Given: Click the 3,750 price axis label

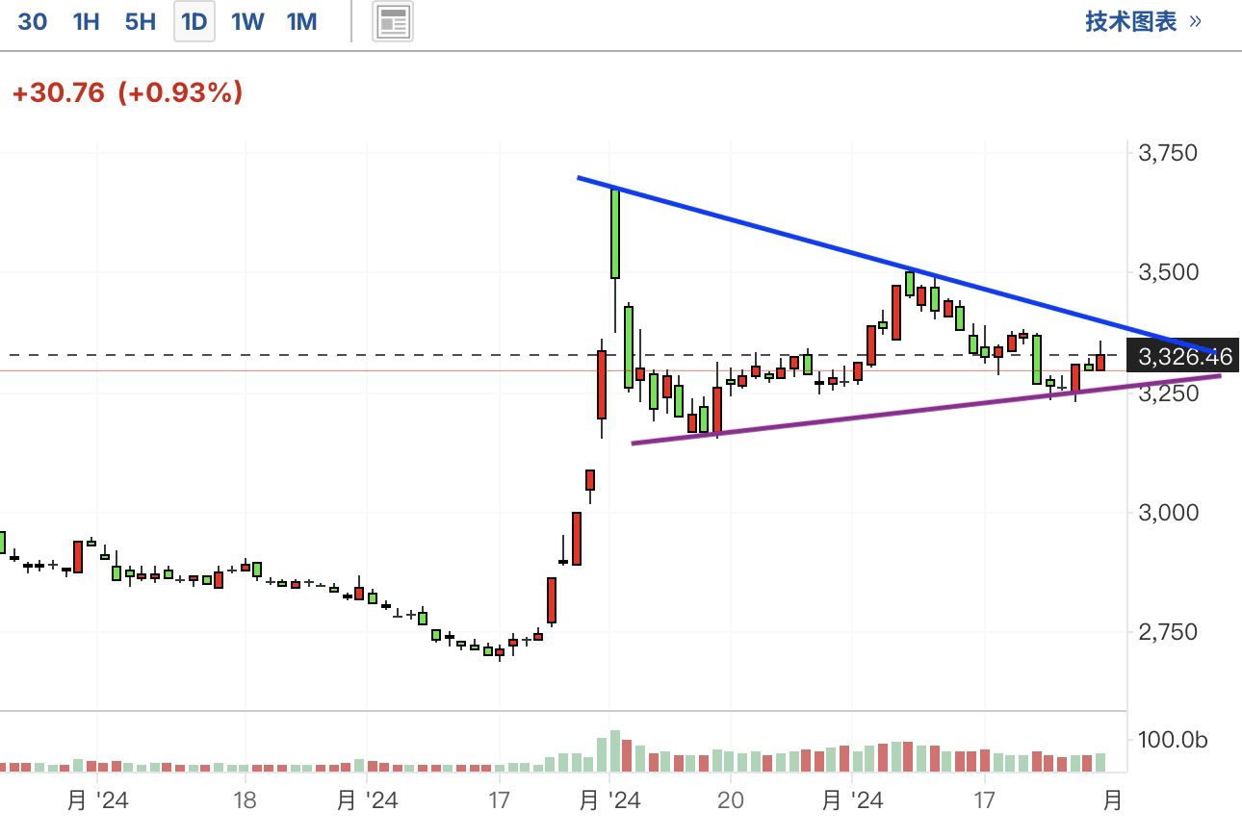Looking at the screenshot, I should click(x=1168, y=153).
